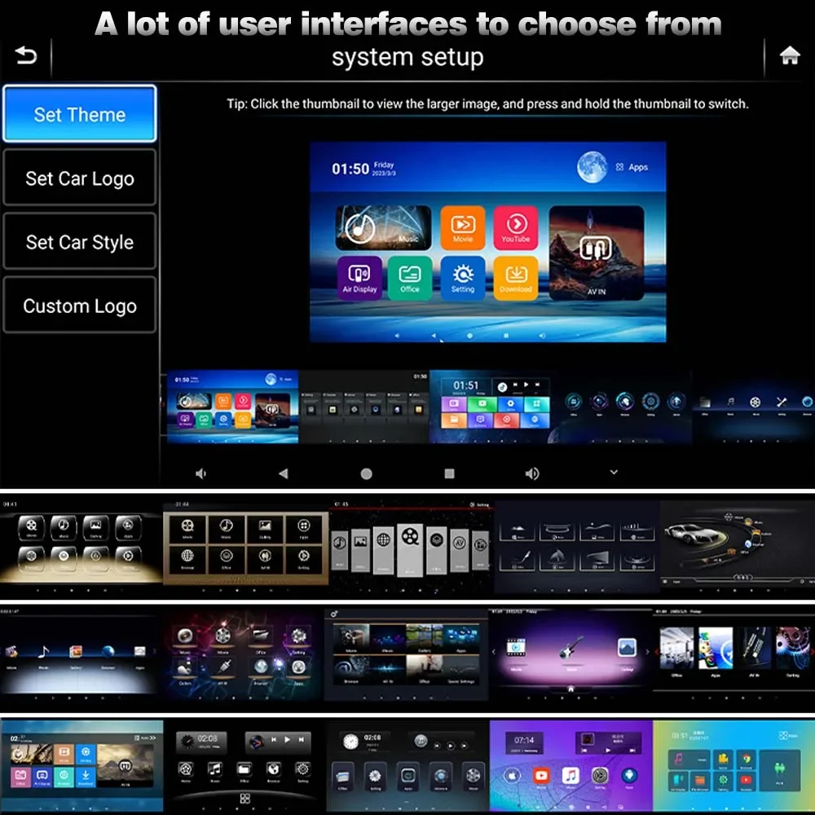Viewport: 815px width, 815px height.
Task: Open the Air Display icon in preview
Action: [x=359, y=278]
